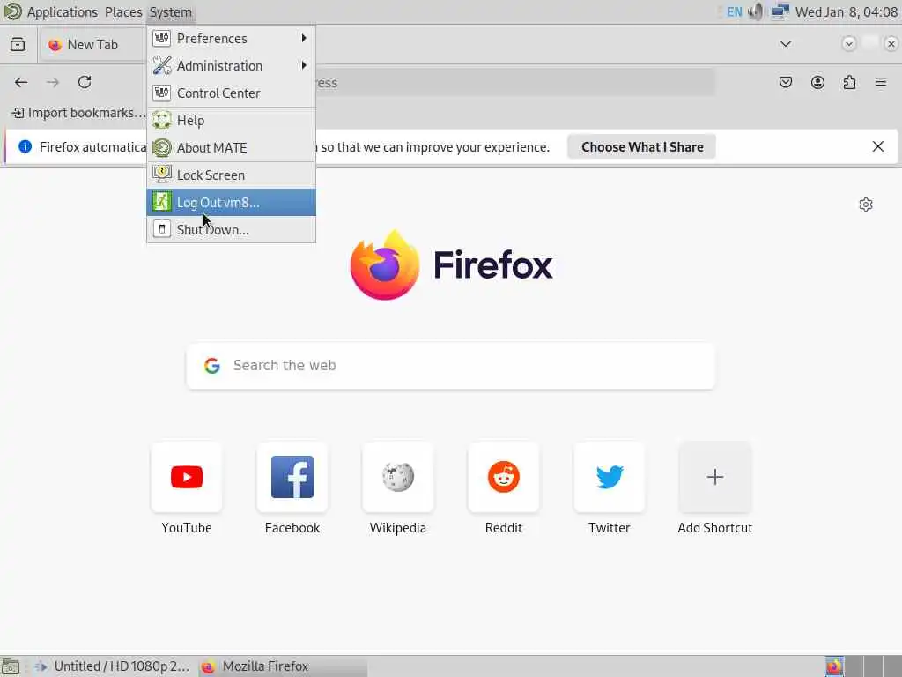902x677 pixels.
Task: Switch to Untitled HD 1080p taskbar window
Action: point(112,666)
